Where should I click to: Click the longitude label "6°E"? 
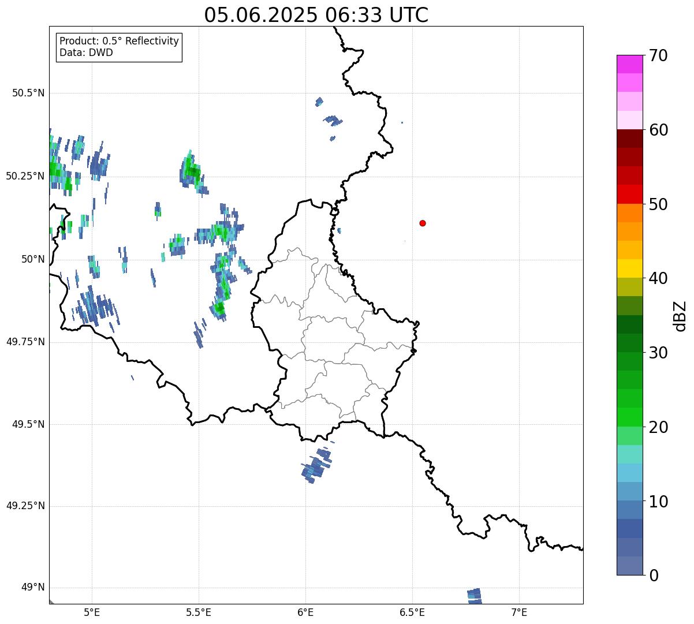click(306, 612)
